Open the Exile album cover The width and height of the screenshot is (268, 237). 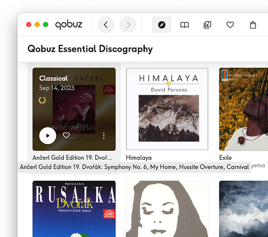point(243,109)
